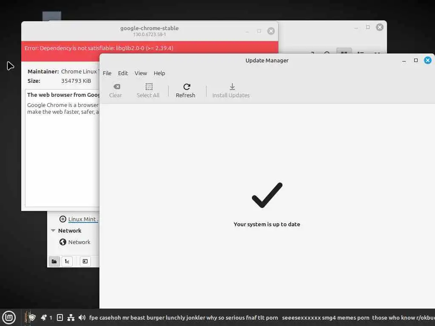
Task: Click 'The web browser from Google' description heading
Action: pyautogui.click(x=63, y=95)
